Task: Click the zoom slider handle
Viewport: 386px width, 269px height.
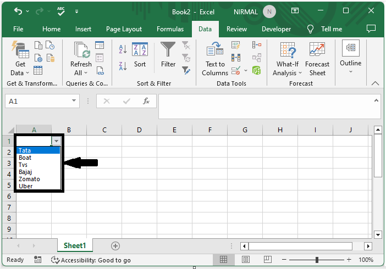Action: (317, 260)
